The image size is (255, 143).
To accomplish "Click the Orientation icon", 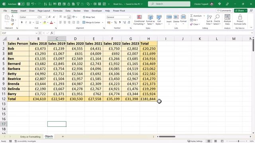I will click(74, 17).
